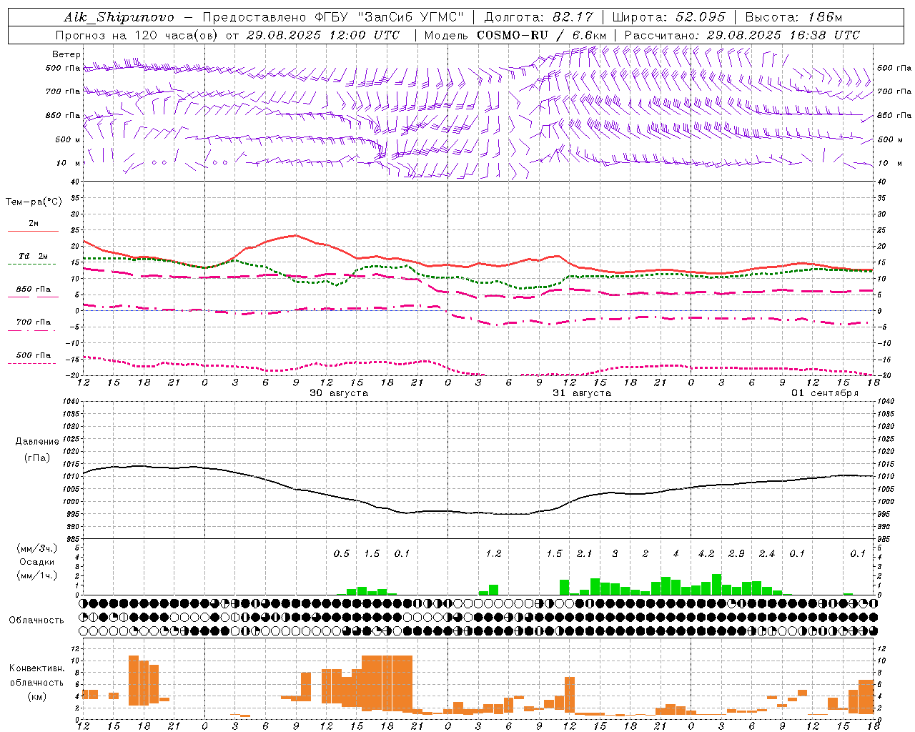
Task: Click the '700 гПа' entry in the temperature legend
Action: pyautogui.click(x=33, y=322)
